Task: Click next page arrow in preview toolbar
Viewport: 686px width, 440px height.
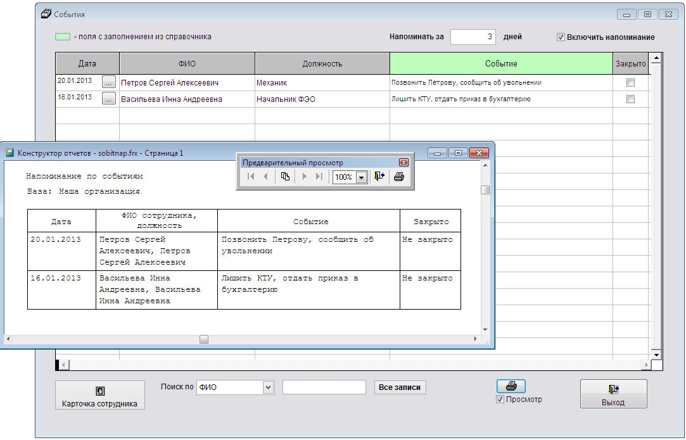Action: coord(305,177)
